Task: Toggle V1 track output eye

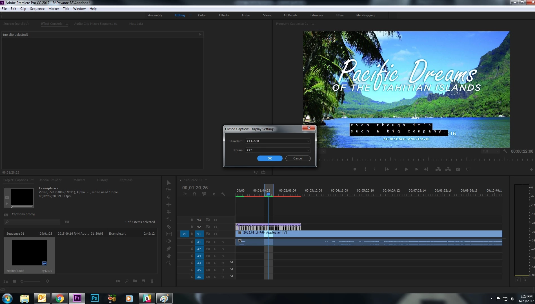Action: click(x=215, y=234)
